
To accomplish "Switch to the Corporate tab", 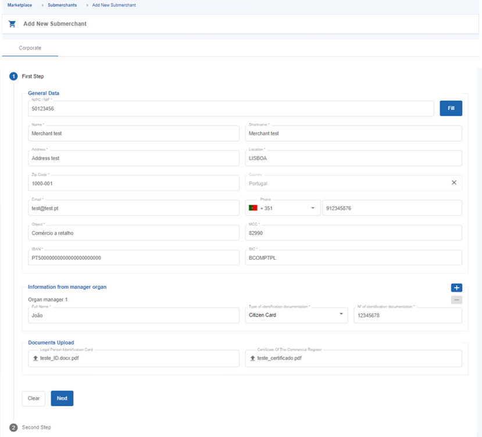I will click(x=30, y=48).
